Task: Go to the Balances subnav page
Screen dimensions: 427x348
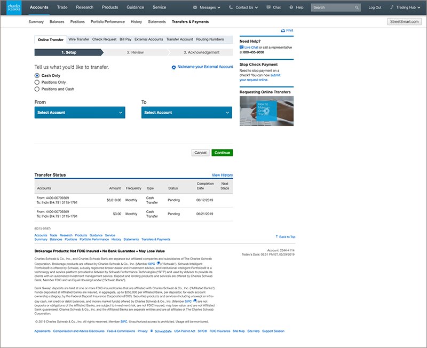Action: (x=57, y=22)
